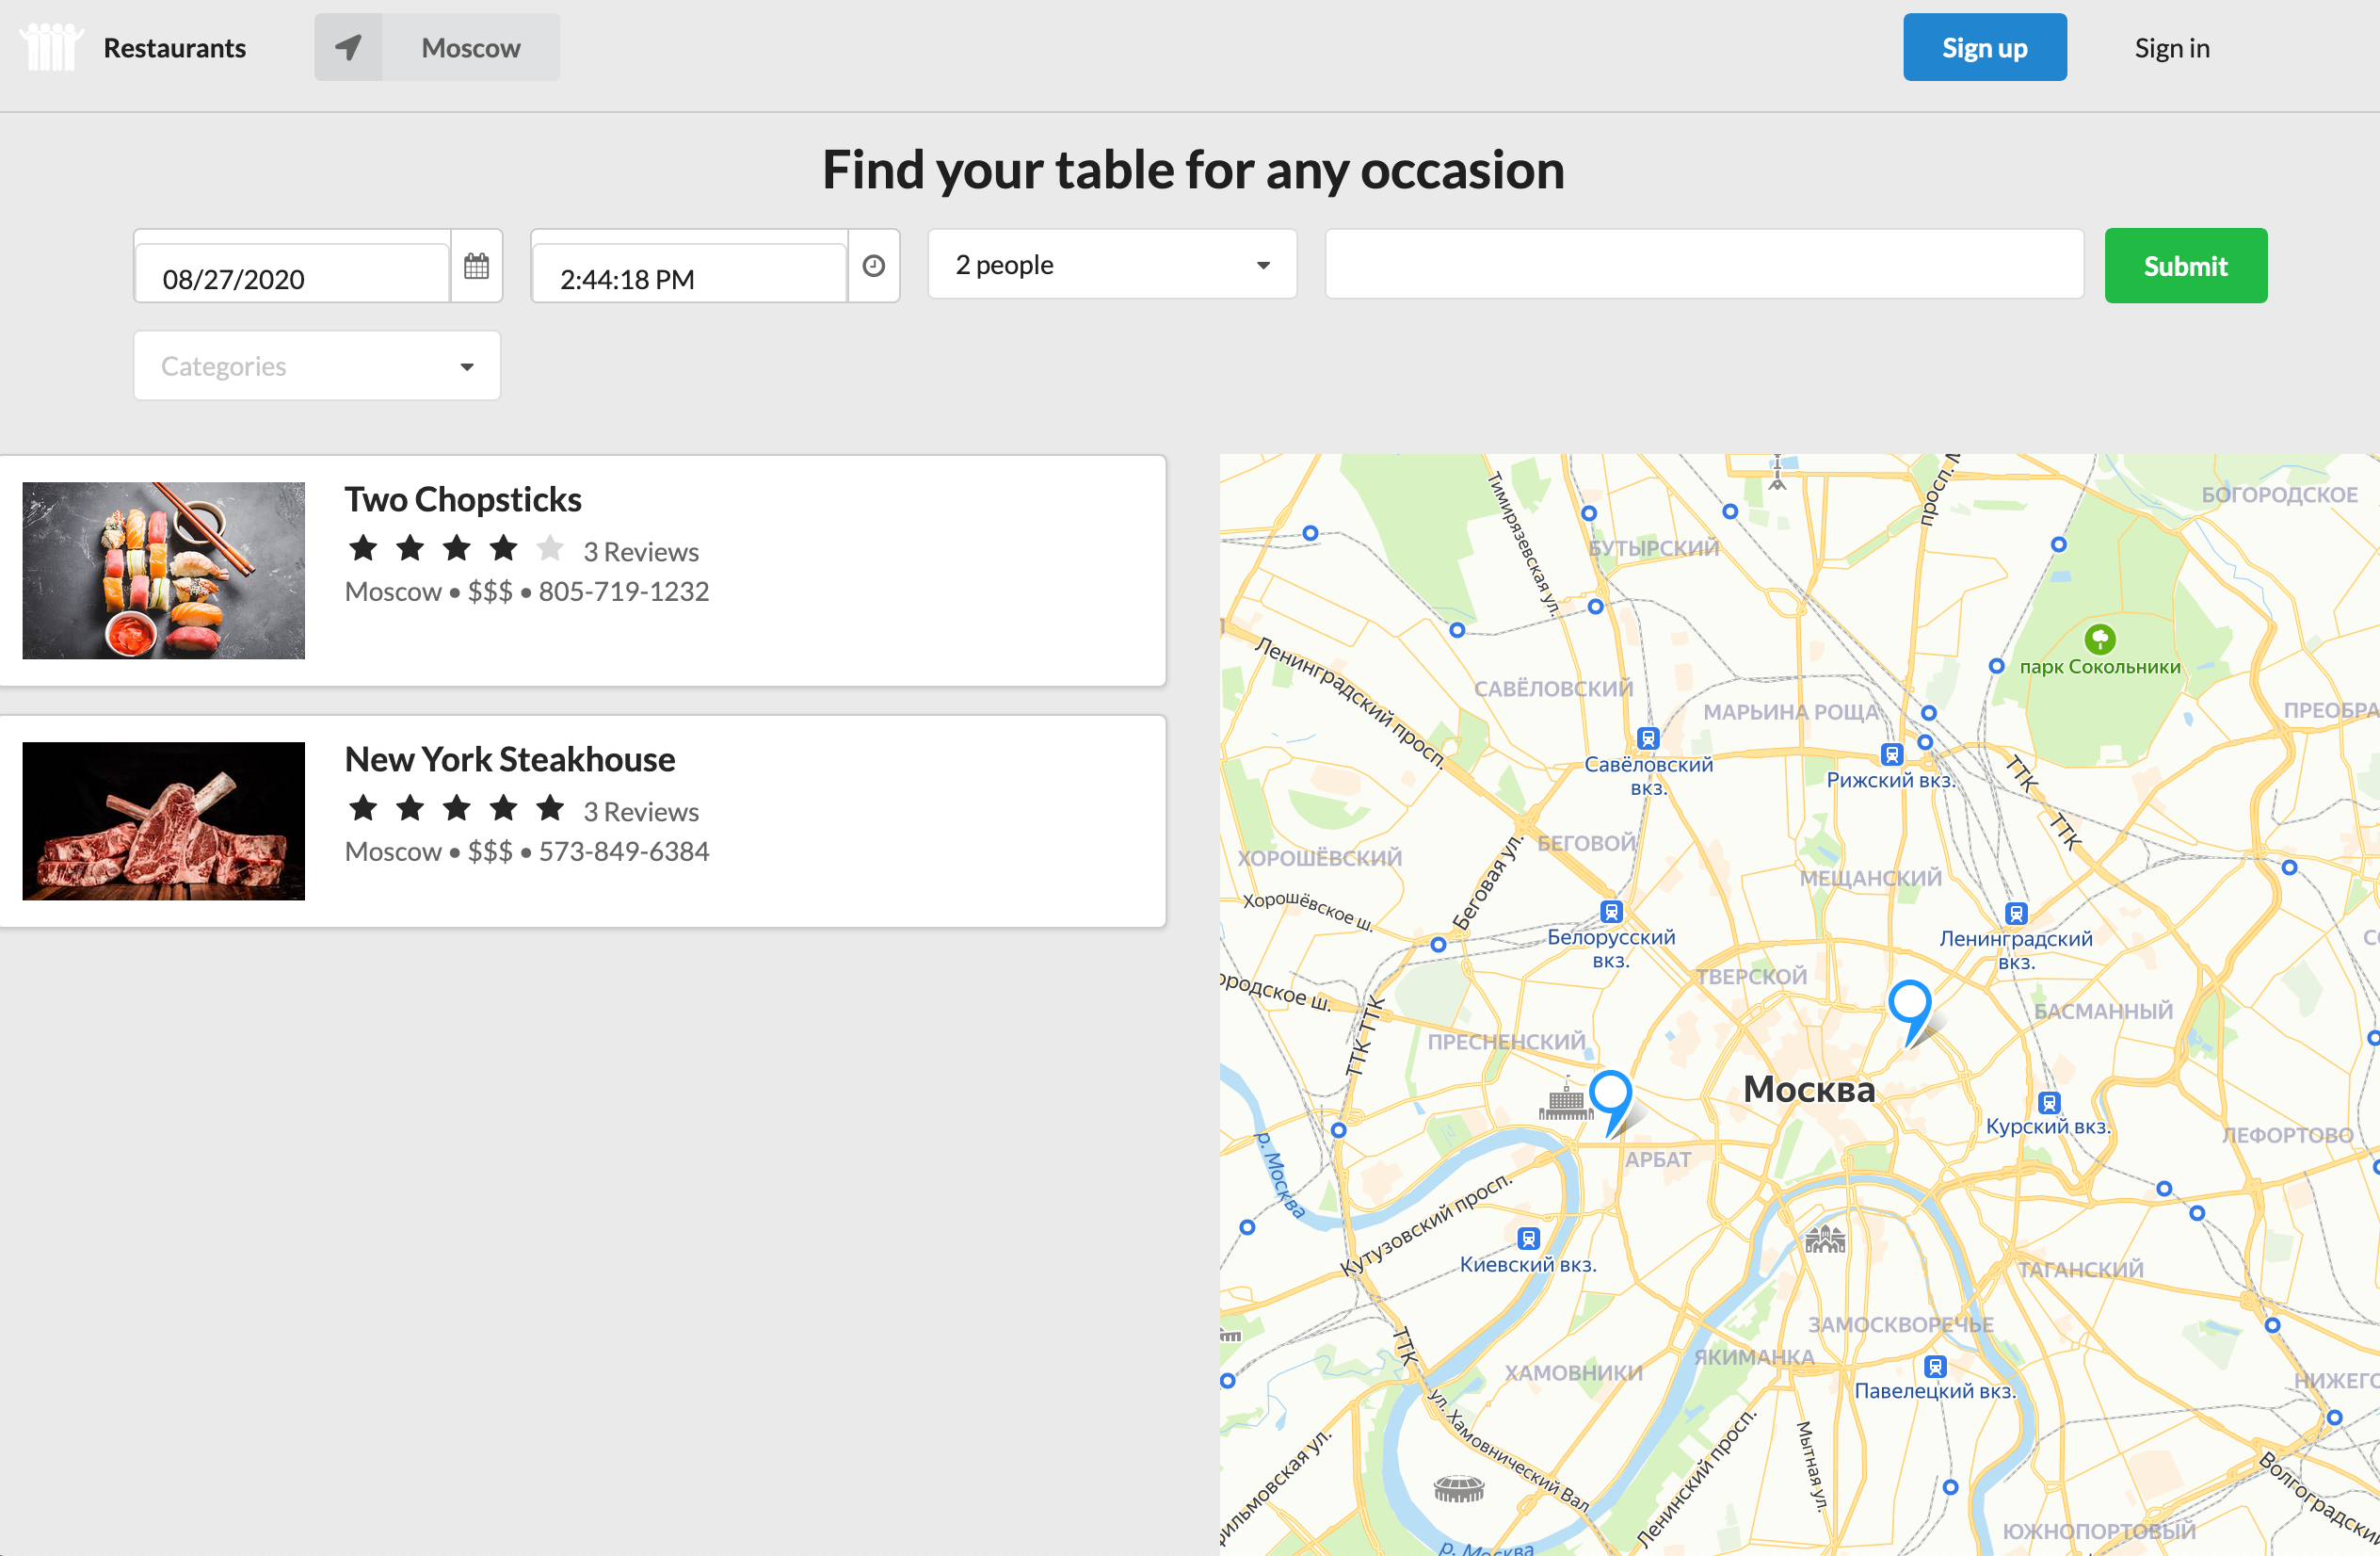Click the navigation arrow icon near Moscow label
This screenshot has height=1556, width=2380.
349,47
